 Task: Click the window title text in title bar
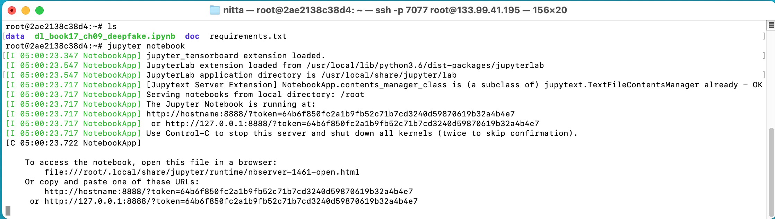[x=395, y=10]
